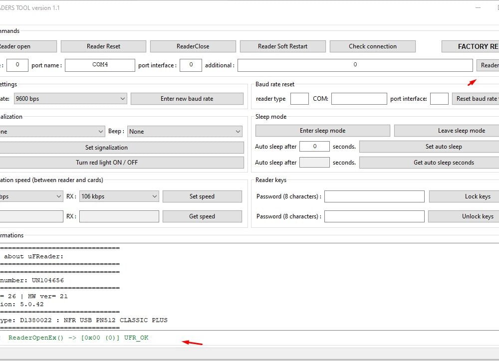Click the Set speed button
The width and height of the screenshot is (499, 361).
coord(202,196)
